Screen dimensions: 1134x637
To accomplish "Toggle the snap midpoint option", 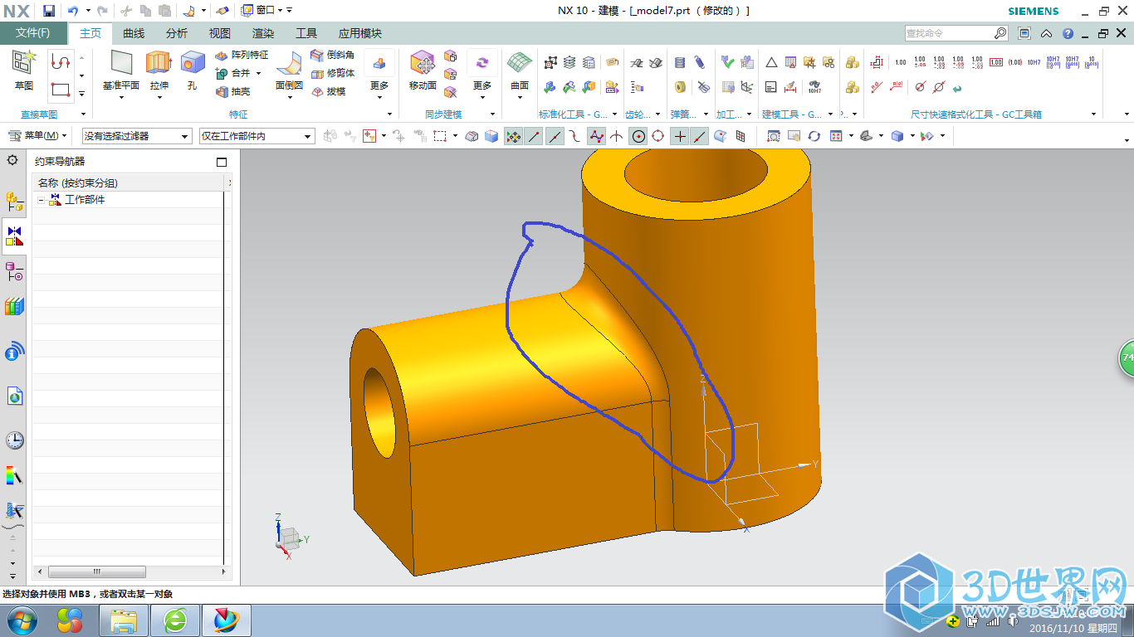I will (555, 136).
